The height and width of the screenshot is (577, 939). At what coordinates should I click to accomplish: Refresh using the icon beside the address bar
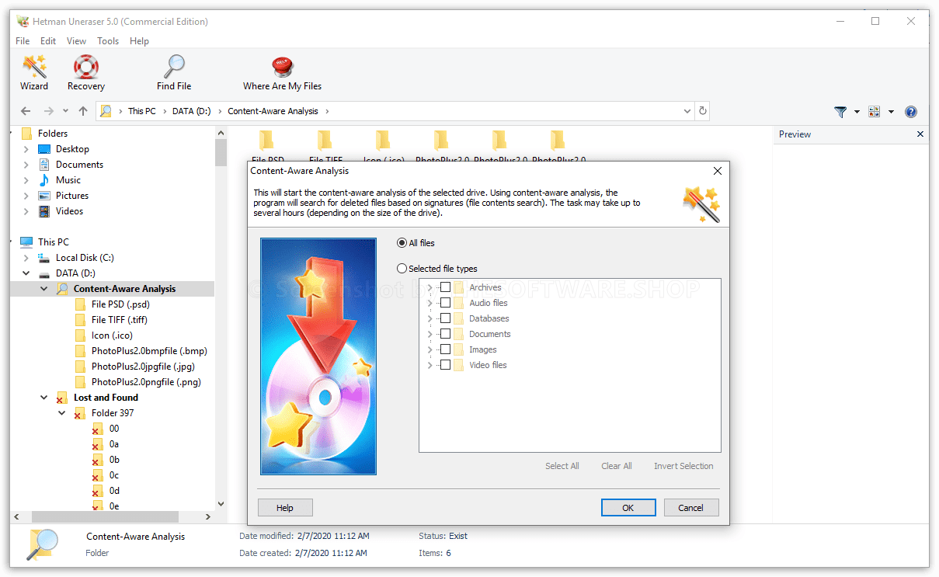(702, 111)
